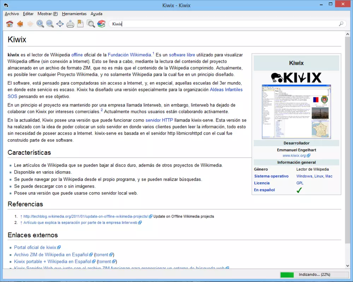Open the GPL license link
Image resolution: width=353 pixels, height=282 pixels.
click(x=300, y=183)
